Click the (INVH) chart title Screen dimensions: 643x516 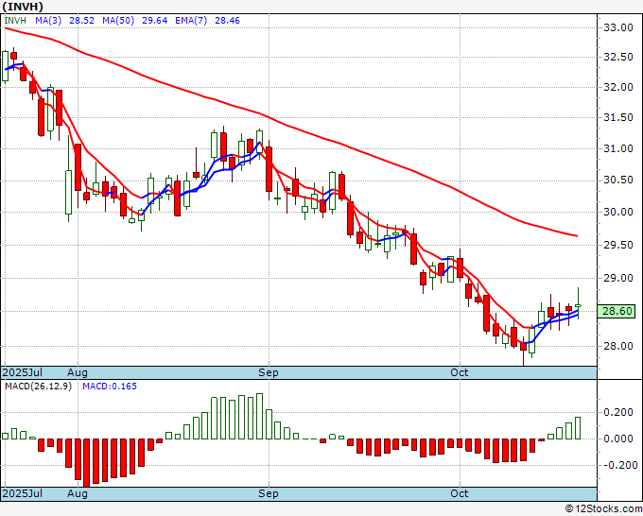[23, 7]
